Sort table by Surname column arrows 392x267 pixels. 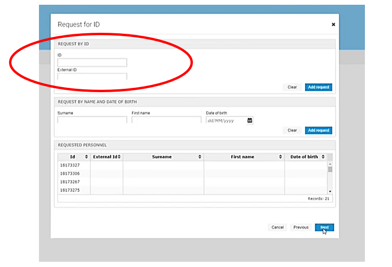tap(200, 157)
